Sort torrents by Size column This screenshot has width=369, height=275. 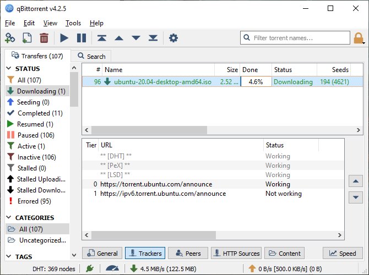tap(227, 69)
